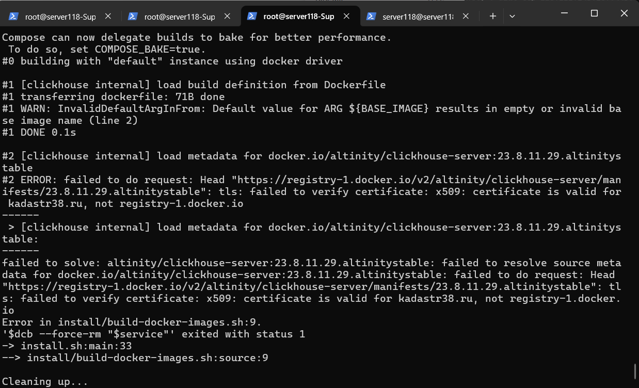Expand the new-tab profiles dropdown chevron
Viewport: 639px width, 388px height.
pos(512,17)
